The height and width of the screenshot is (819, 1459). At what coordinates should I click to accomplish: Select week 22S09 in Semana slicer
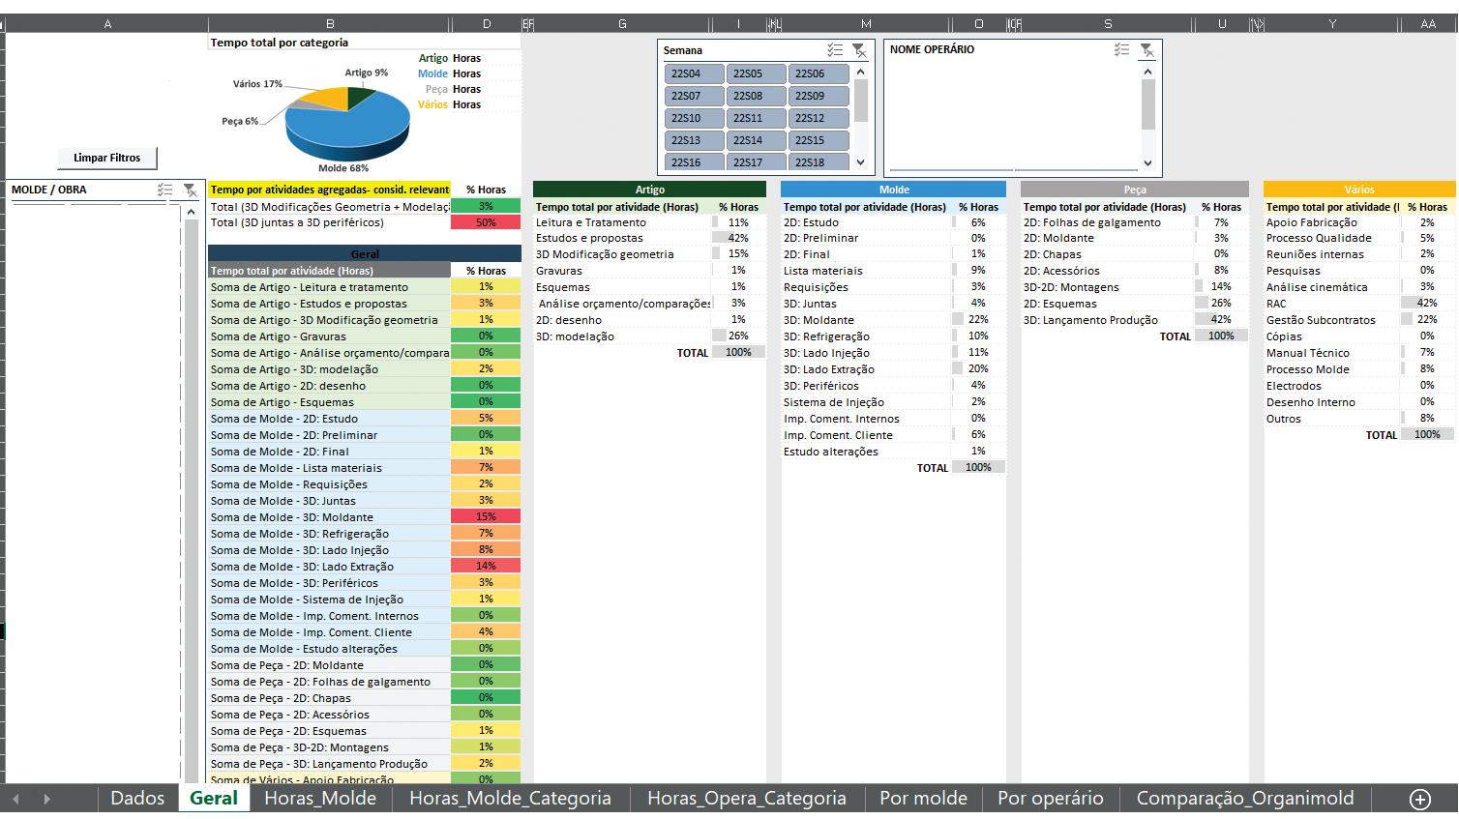tap(818, 96)
